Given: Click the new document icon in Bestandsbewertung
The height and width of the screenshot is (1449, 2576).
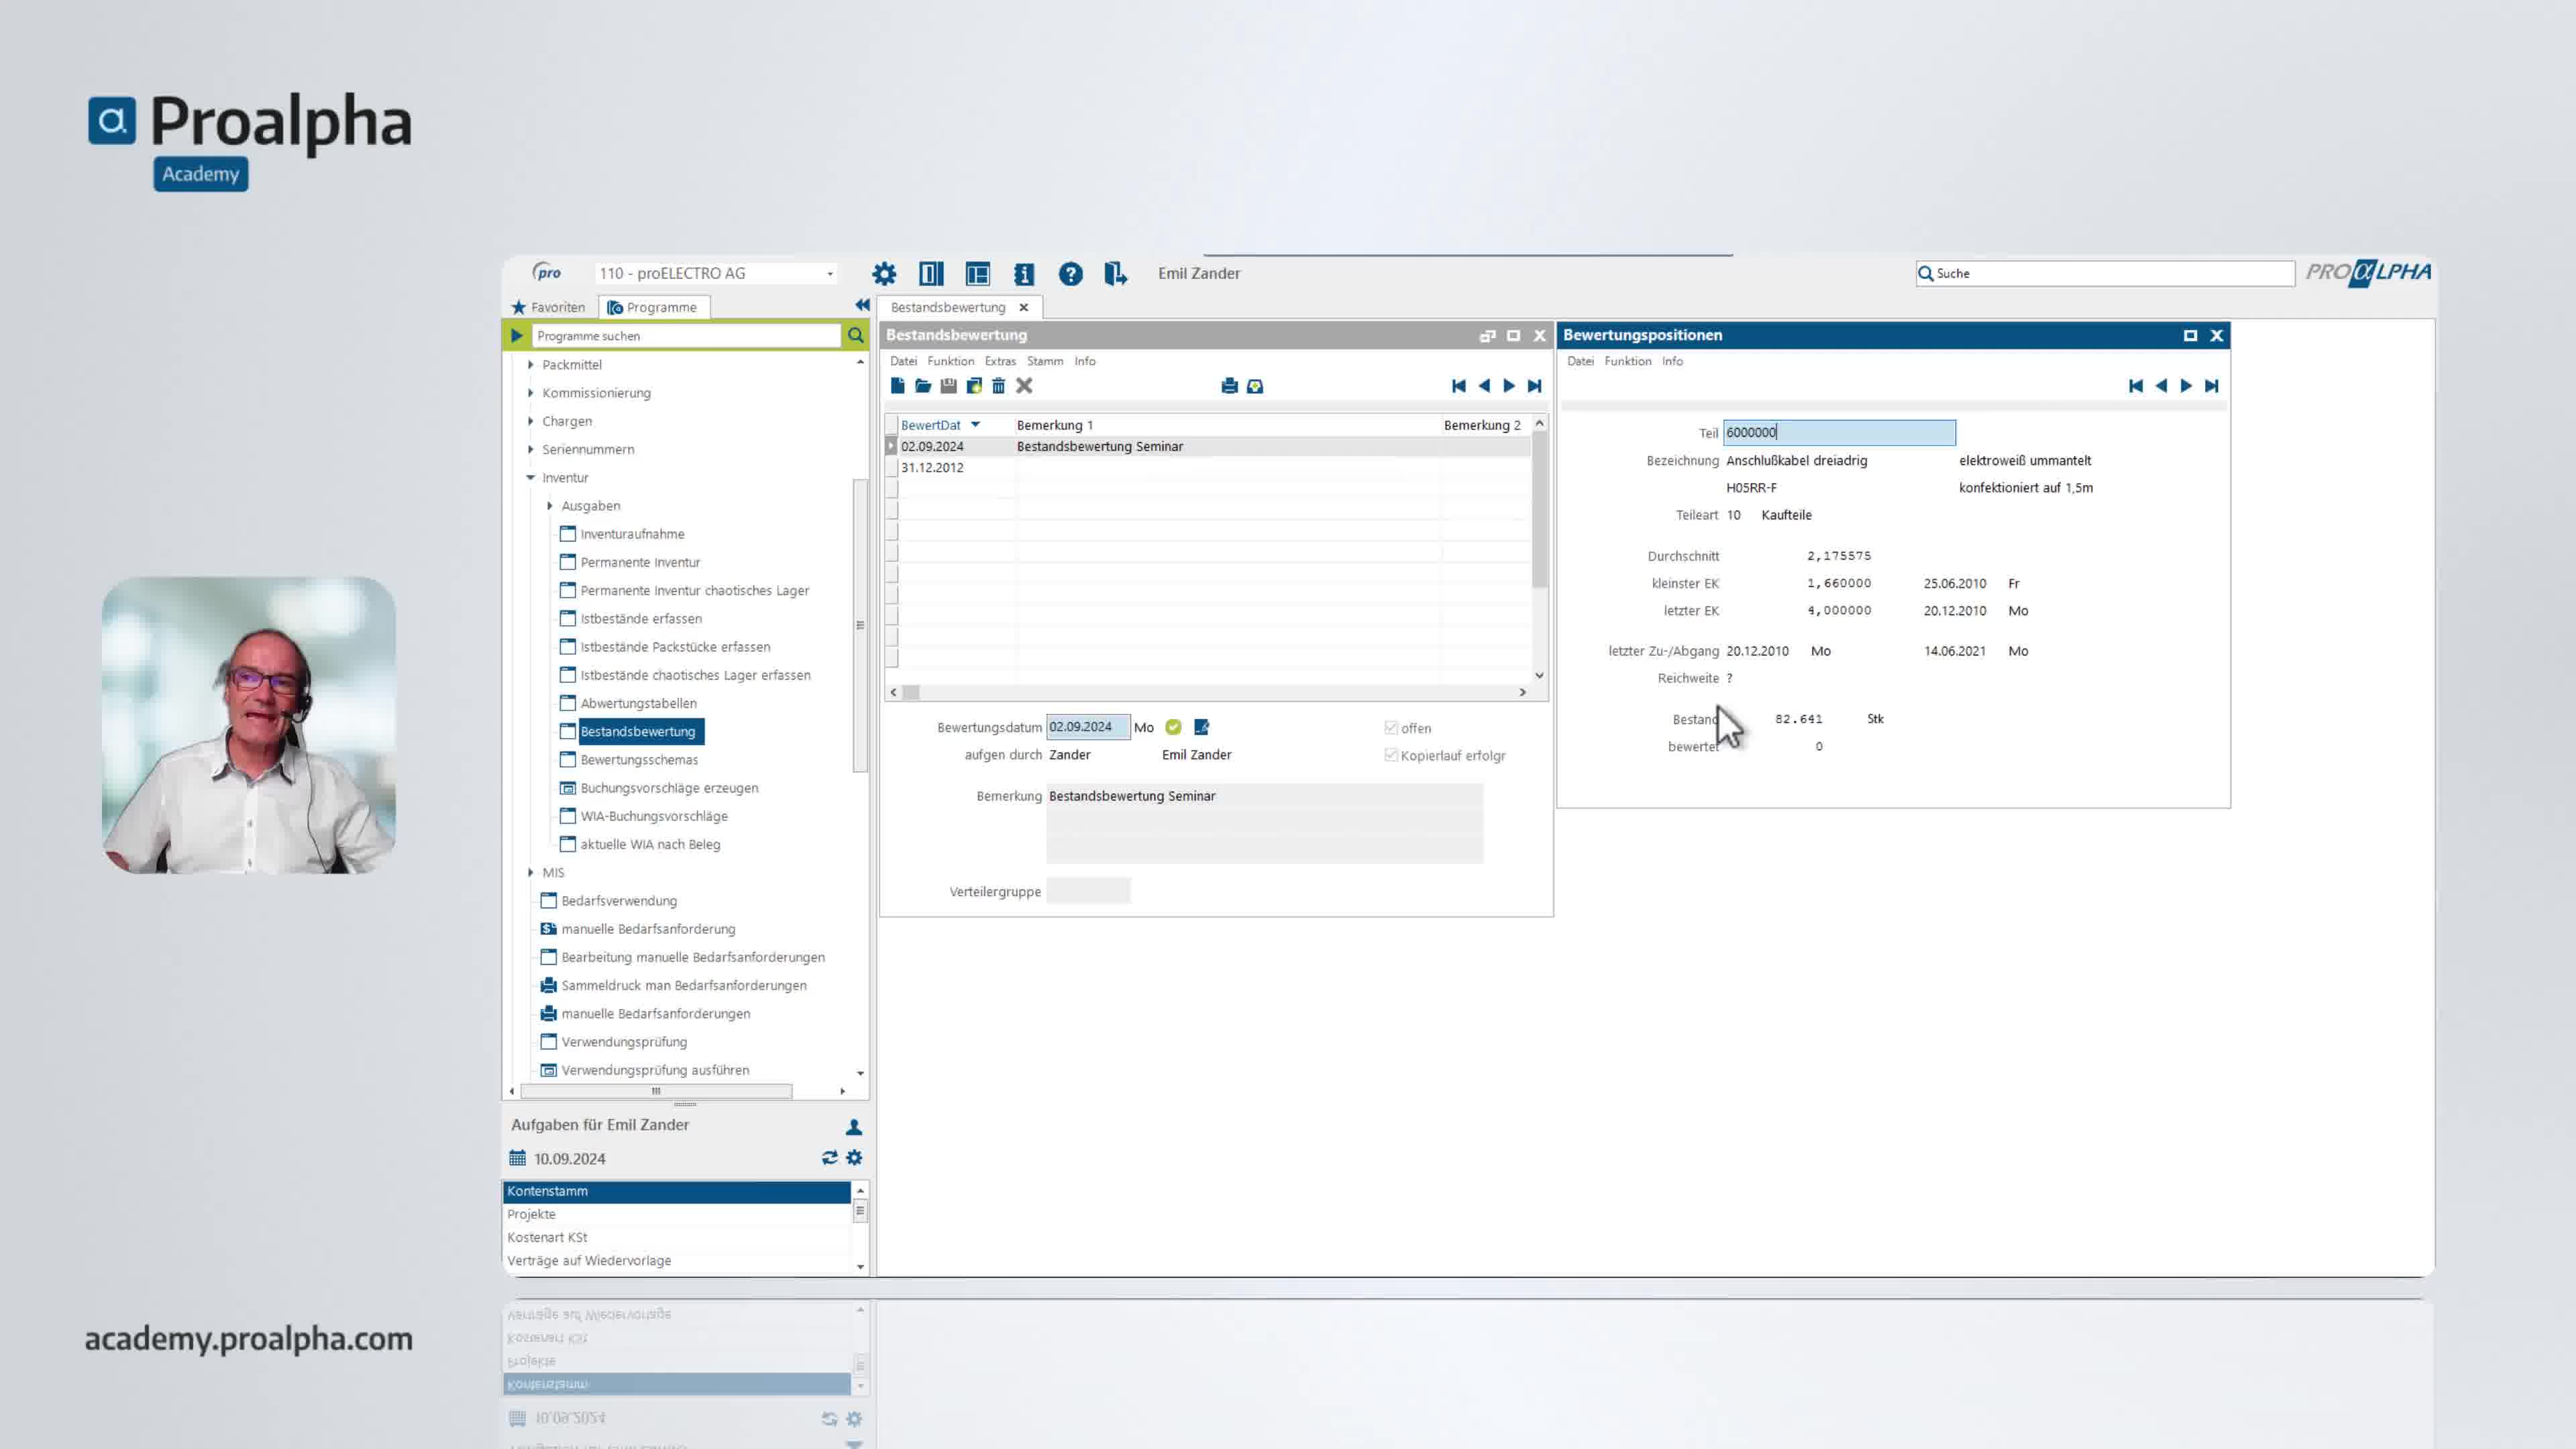Looking at the screenshot, I should click(897, 386).
